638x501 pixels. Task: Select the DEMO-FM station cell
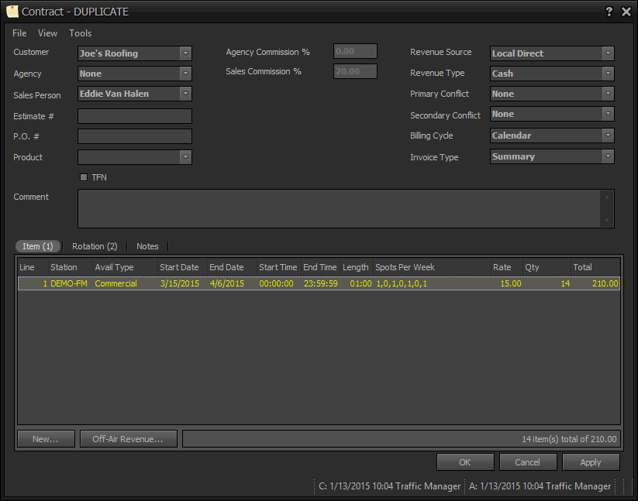tap(69, 283)
